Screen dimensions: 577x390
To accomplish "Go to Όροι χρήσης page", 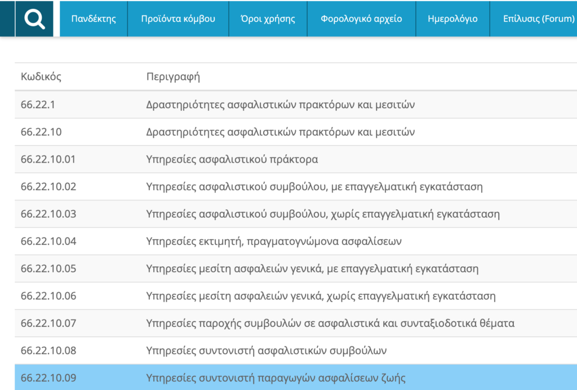I will [x=268, y=19].
